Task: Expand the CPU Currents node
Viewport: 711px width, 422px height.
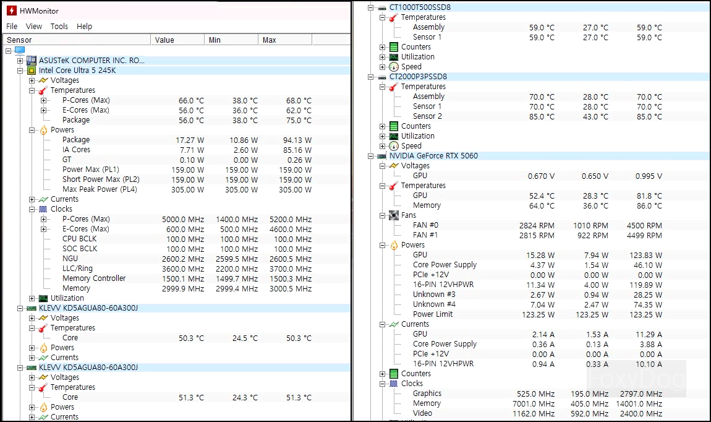Action: 32,199
